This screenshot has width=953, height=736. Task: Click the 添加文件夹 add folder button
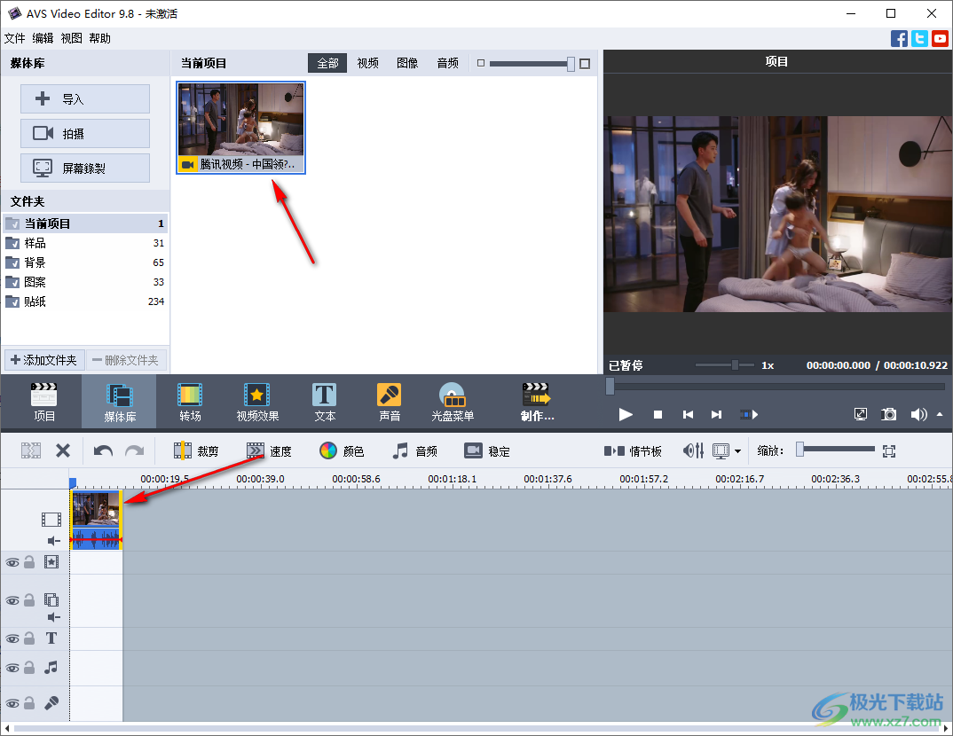44,360
